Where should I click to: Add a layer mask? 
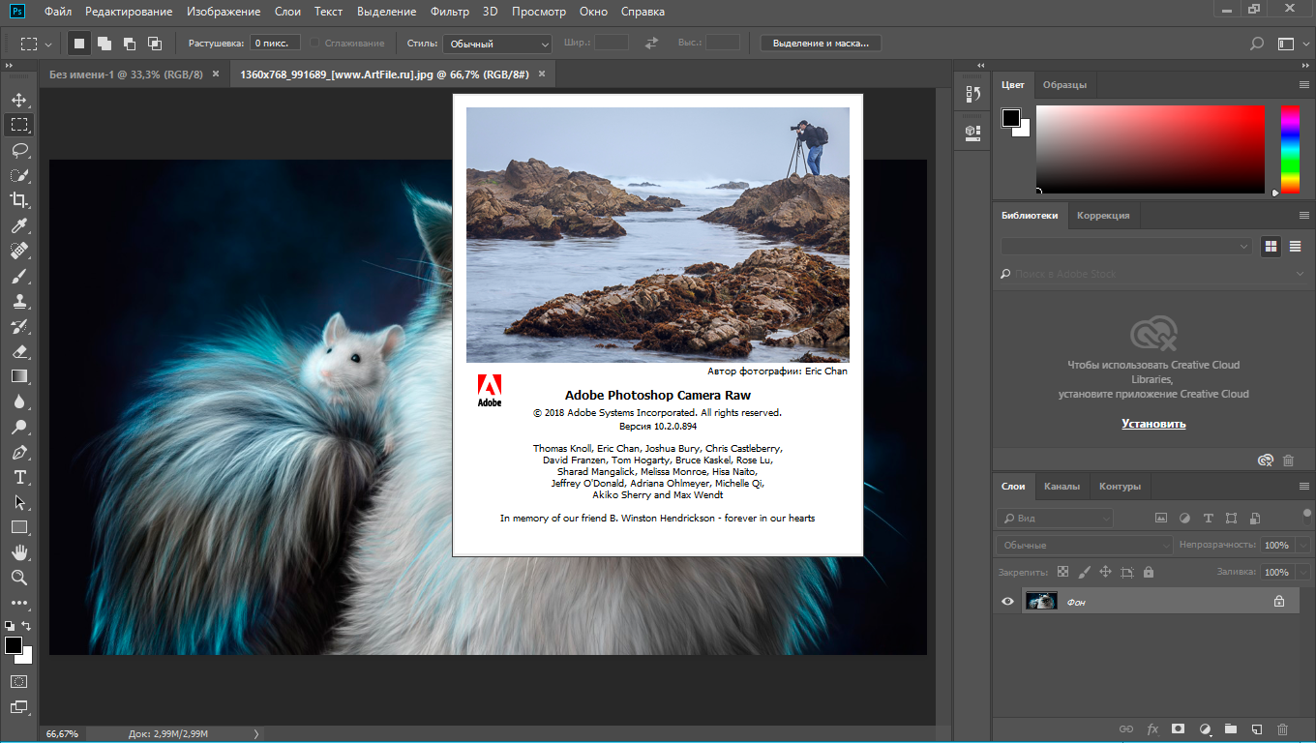coord(1179,728)
